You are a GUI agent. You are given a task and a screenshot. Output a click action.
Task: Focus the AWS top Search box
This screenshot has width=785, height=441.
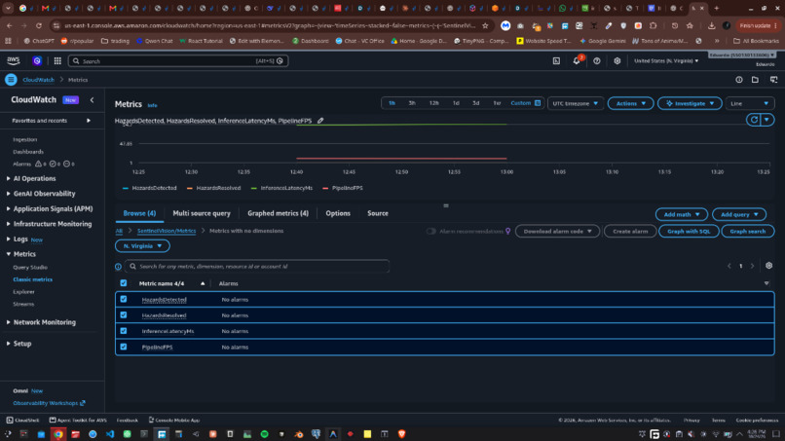(x=177, y=61)
